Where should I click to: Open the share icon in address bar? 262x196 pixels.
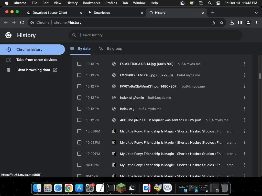pos(213,22)
